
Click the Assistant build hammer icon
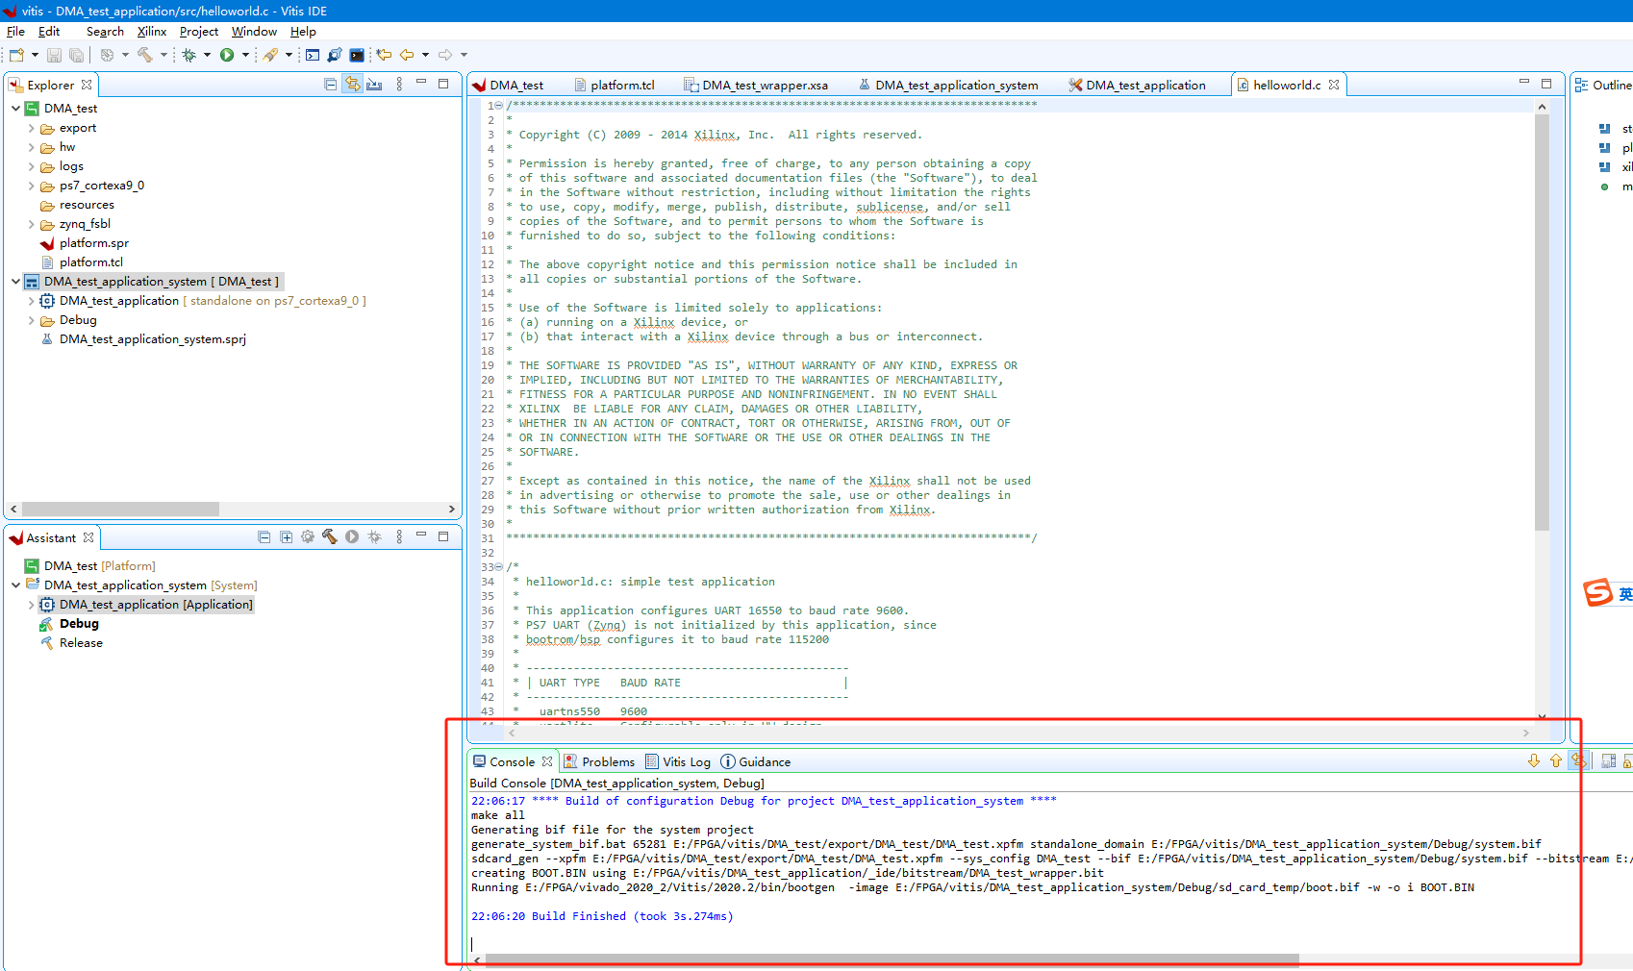pyautogui.click(x=330, y=537)
